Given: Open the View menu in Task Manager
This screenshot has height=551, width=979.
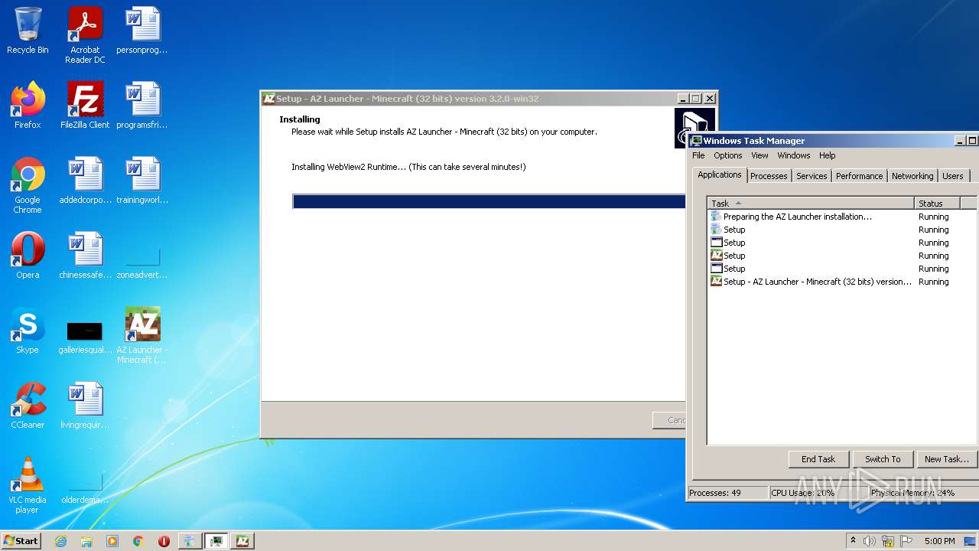Looking at the screenshot, I should 759,155.
